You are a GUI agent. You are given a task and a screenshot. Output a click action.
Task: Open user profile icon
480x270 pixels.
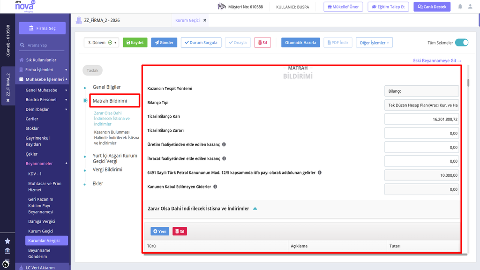pyautogui.click(x=470, y=7)
